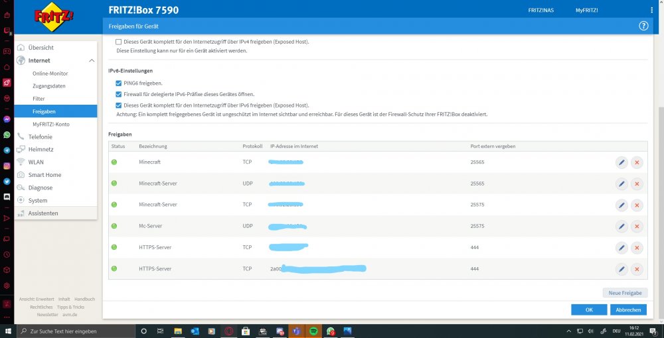Image resolution: width=664 pixels, height=338 pixels.
Task: Edit the HTTPS-Server entry with 2a00 address
Action: (622, 269)
